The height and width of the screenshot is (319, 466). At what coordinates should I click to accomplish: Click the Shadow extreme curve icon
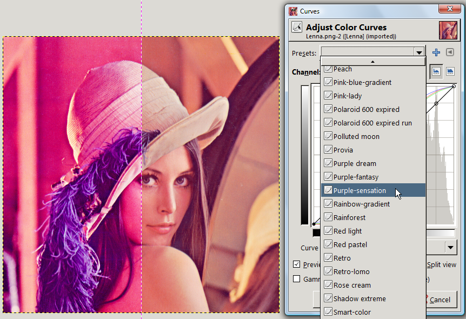(328, 298)
